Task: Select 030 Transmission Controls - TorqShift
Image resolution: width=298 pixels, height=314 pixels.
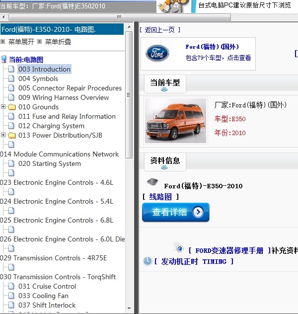Action: pos(58,277)
